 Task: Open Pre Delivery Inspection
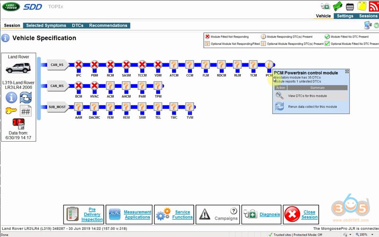84,215
